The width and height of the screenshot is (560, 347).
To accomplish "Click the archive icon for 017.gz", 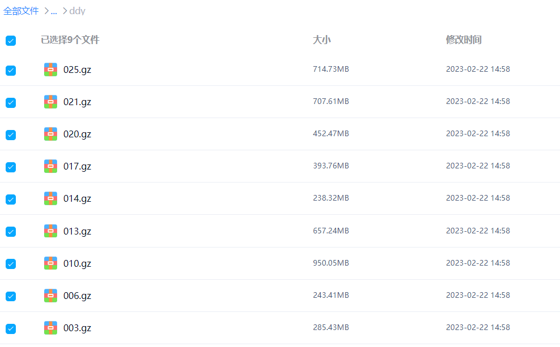I will coord(50,166).
